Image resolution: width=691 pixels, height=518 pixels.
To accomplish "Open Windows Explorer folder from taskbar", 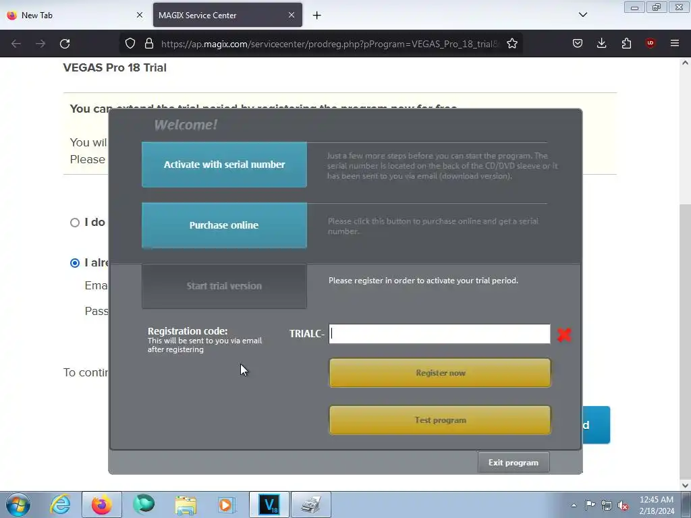I will (x=186, y=505).
